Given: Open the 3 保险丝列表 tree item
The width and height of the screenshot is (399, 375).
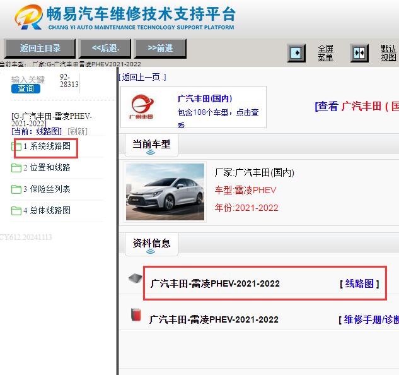Looking at the screenshot, I should pos(47,189).
